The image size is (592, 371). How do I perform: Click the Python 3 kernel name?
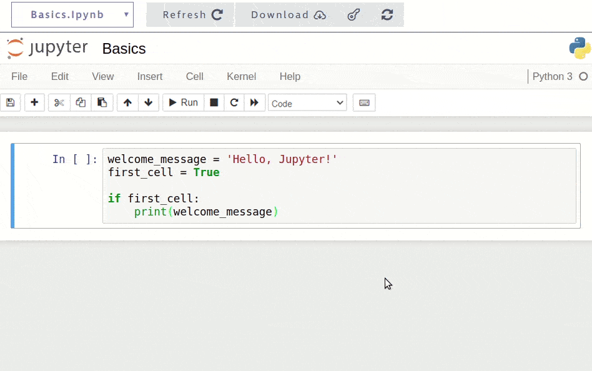tap(553, 76)
